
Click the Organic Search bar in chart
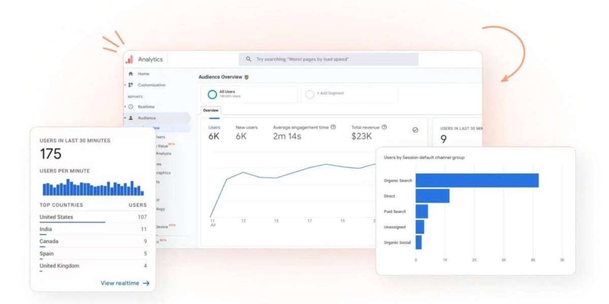click(x=477, y=180)
